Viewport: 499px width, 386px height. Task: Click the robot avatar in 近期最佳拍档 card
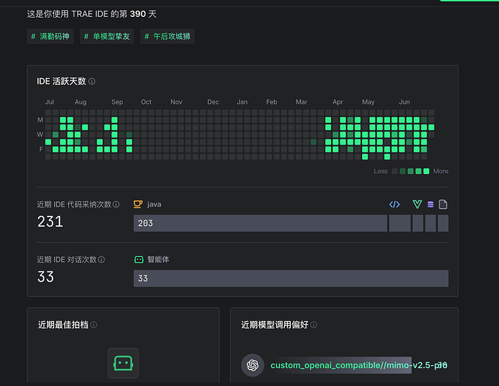click(x=123, y=363)
